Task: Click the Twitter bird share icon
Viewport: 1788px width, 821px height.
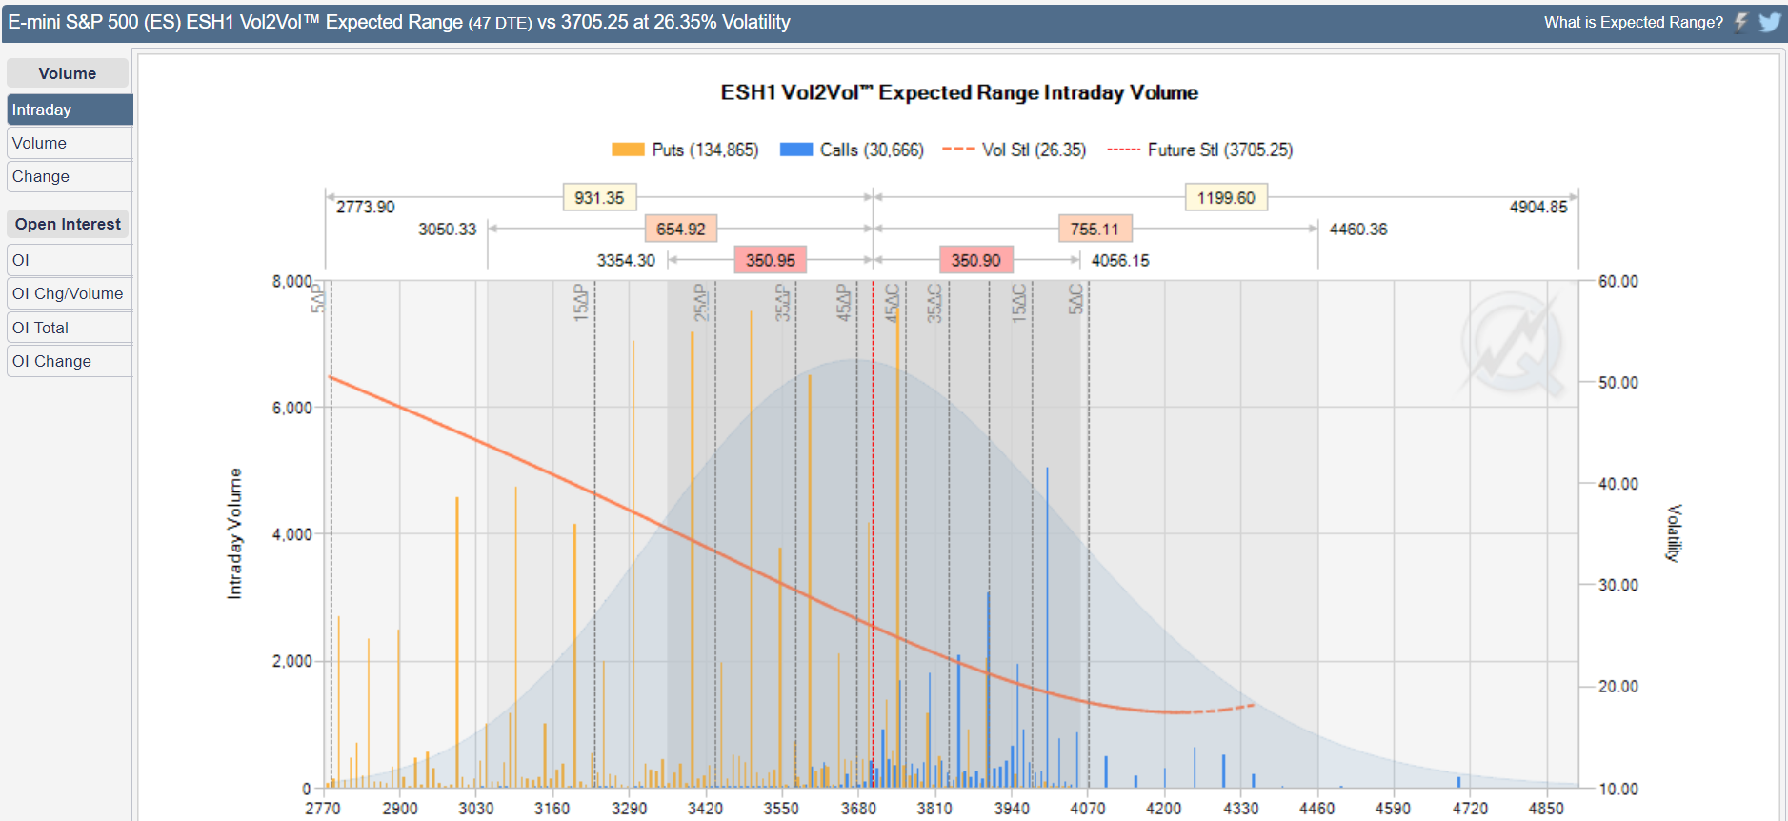Action: click(1770, 22)
